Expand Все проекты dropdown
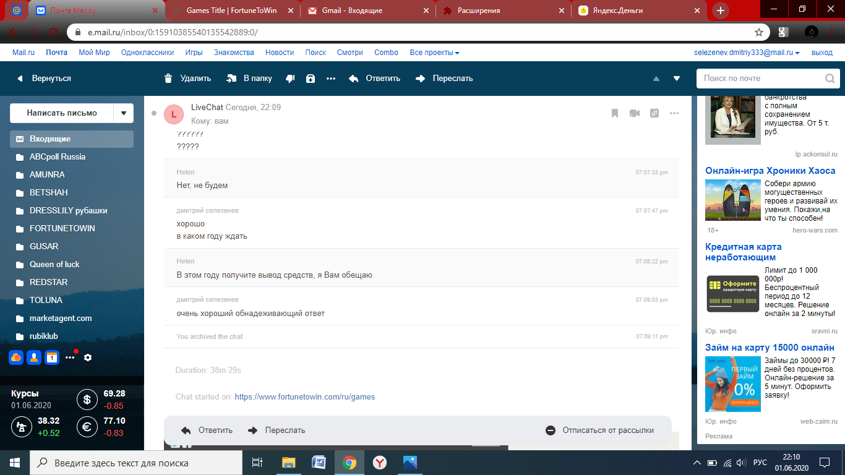Image resolution: width=845 pixels, height=475 pixels. click(x=434, y=53)
